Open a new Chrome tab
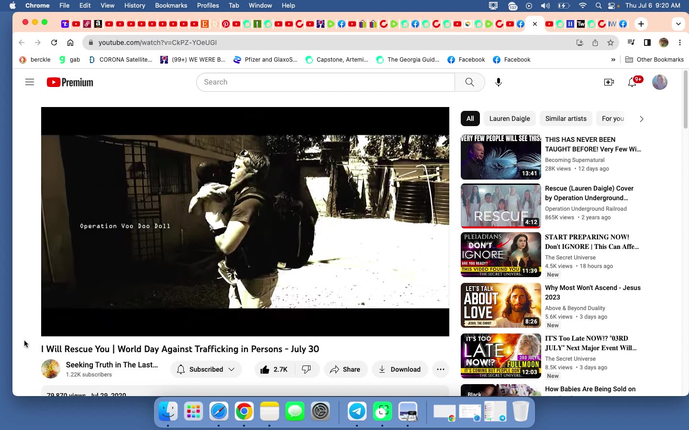The width and height of the screenshot is (689, 430). (641, 23)
